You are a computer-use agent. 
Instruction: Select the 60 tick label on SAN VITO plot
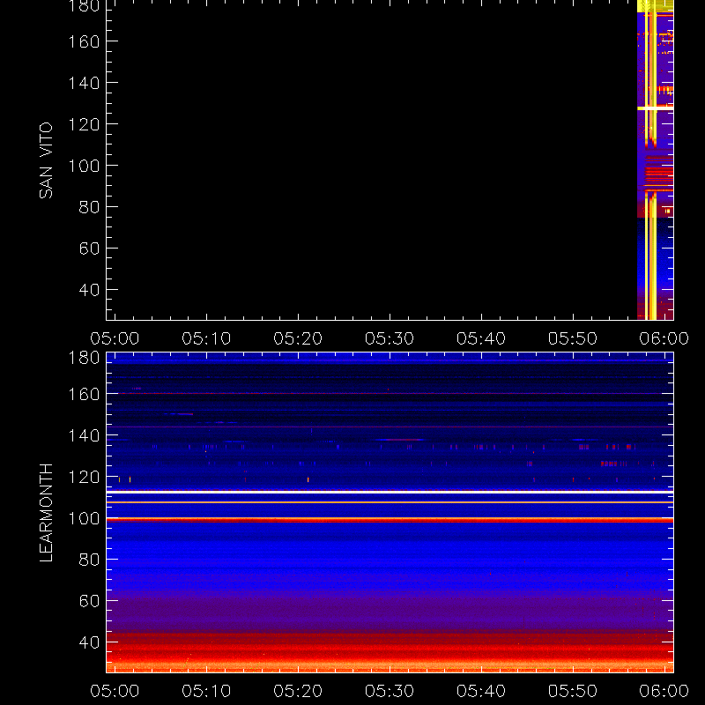89,249
